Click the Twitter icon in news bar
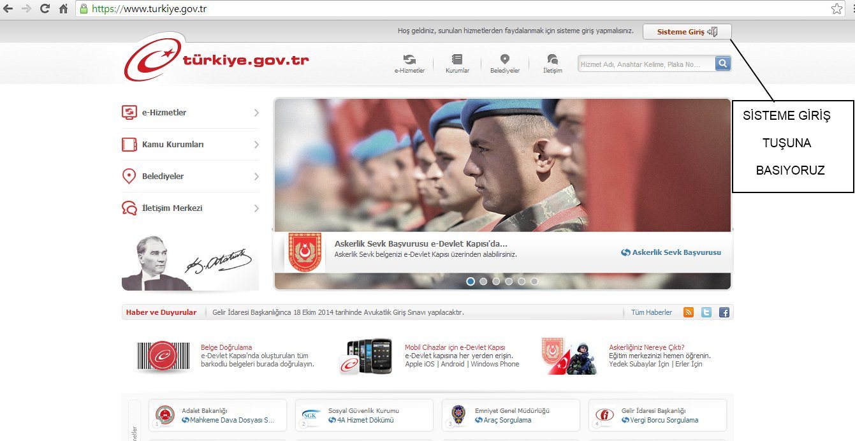Viewport: 855px width, 441px height. click(706, 312)
